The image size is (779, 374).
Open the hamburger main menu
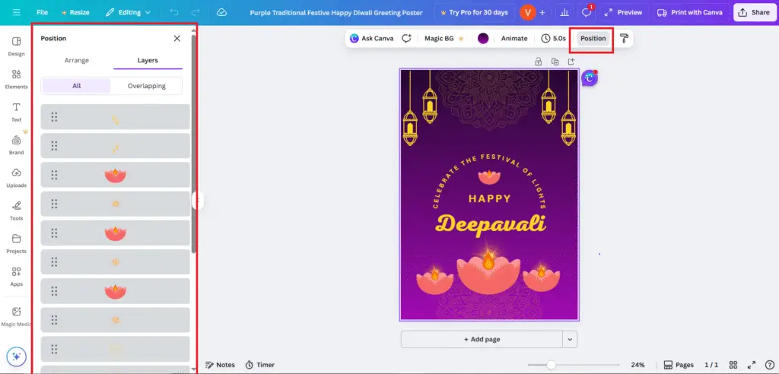(x=17, y=12)
